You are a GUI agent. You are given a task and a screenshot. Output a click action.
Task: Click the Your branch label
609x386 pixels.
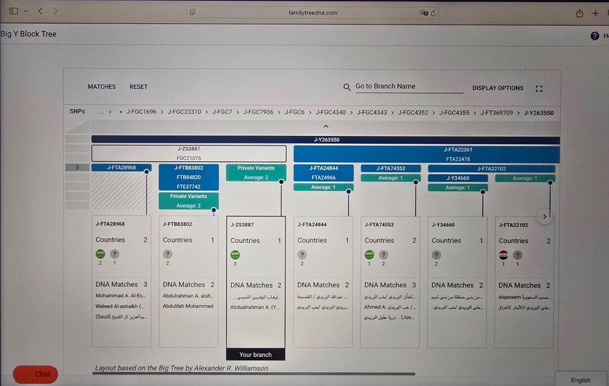pos(255,355)
